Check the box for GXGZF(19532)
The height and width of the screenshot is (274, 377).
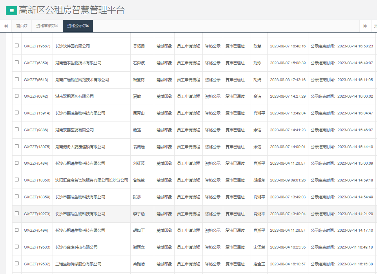click(x=17, y=263)
